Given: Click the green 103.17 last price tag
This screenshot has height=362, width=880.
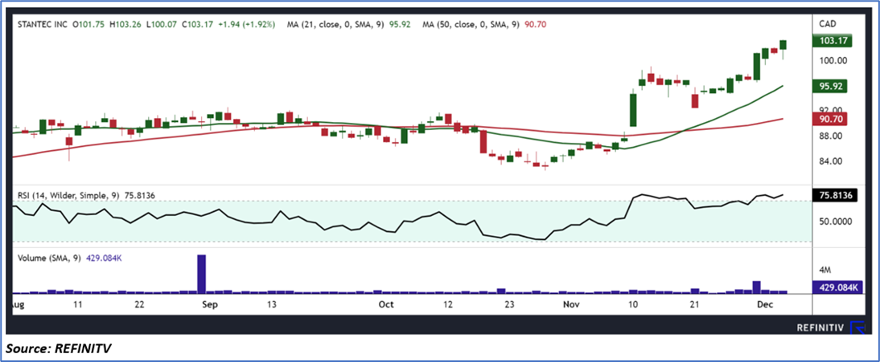Looking at the screenshot, I should pos(833,40).
